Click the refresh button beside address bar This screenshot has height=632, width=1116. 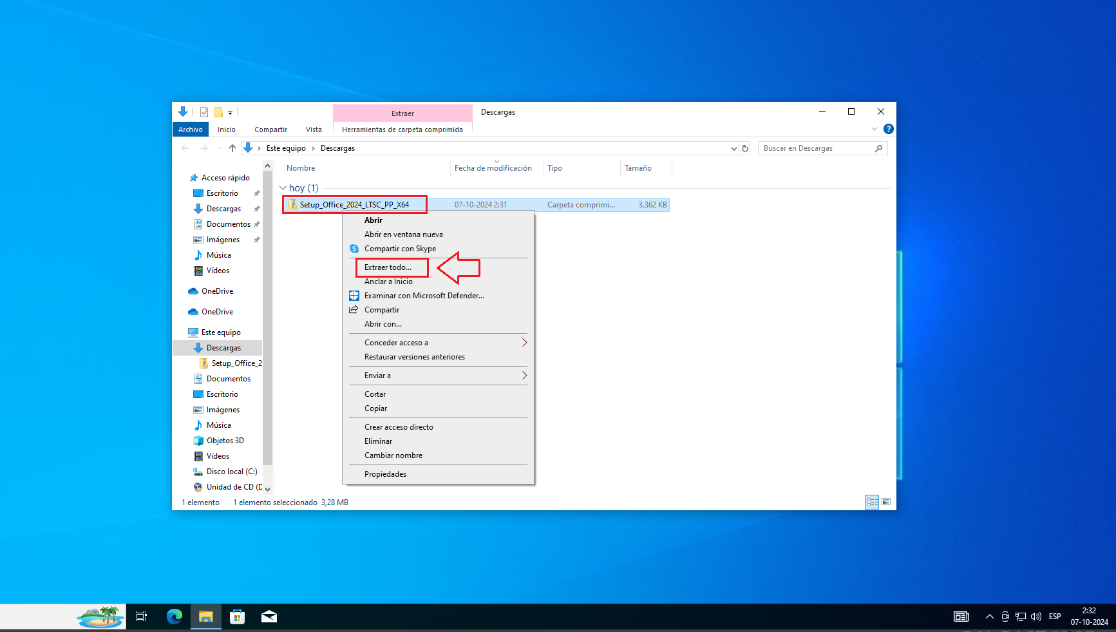click(745, 148)
